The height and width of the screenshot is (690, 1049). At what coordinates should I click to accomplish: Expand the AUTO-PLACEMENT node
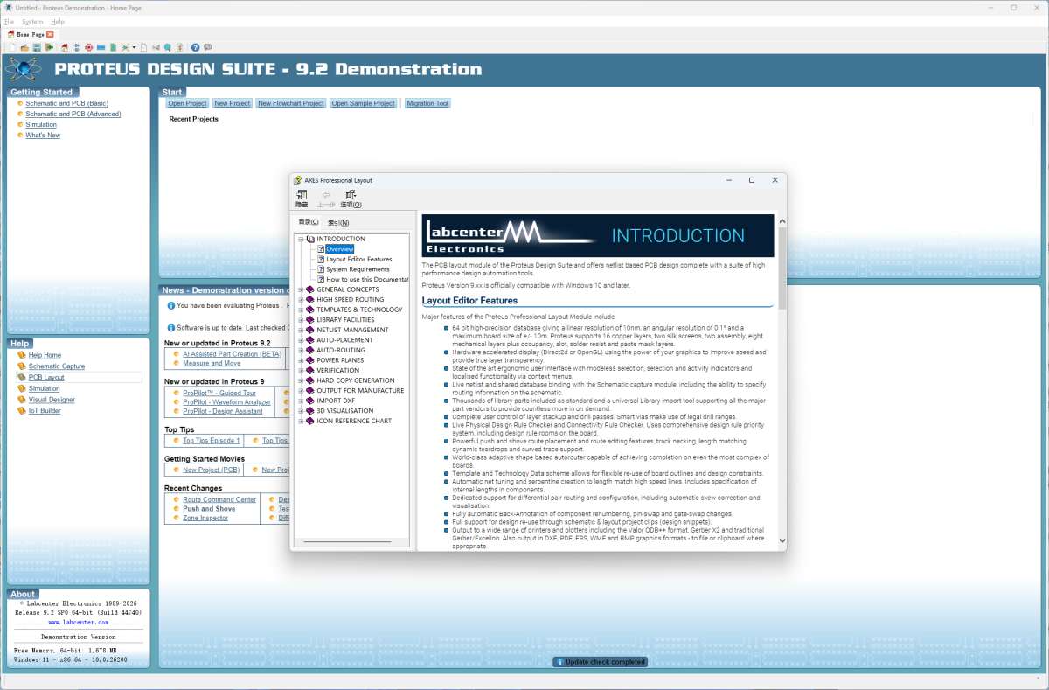point(301,340)
